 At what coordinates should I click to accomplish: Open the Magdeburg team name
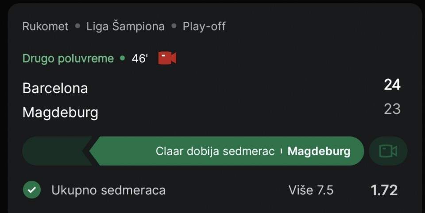click(x=60, y=112)
